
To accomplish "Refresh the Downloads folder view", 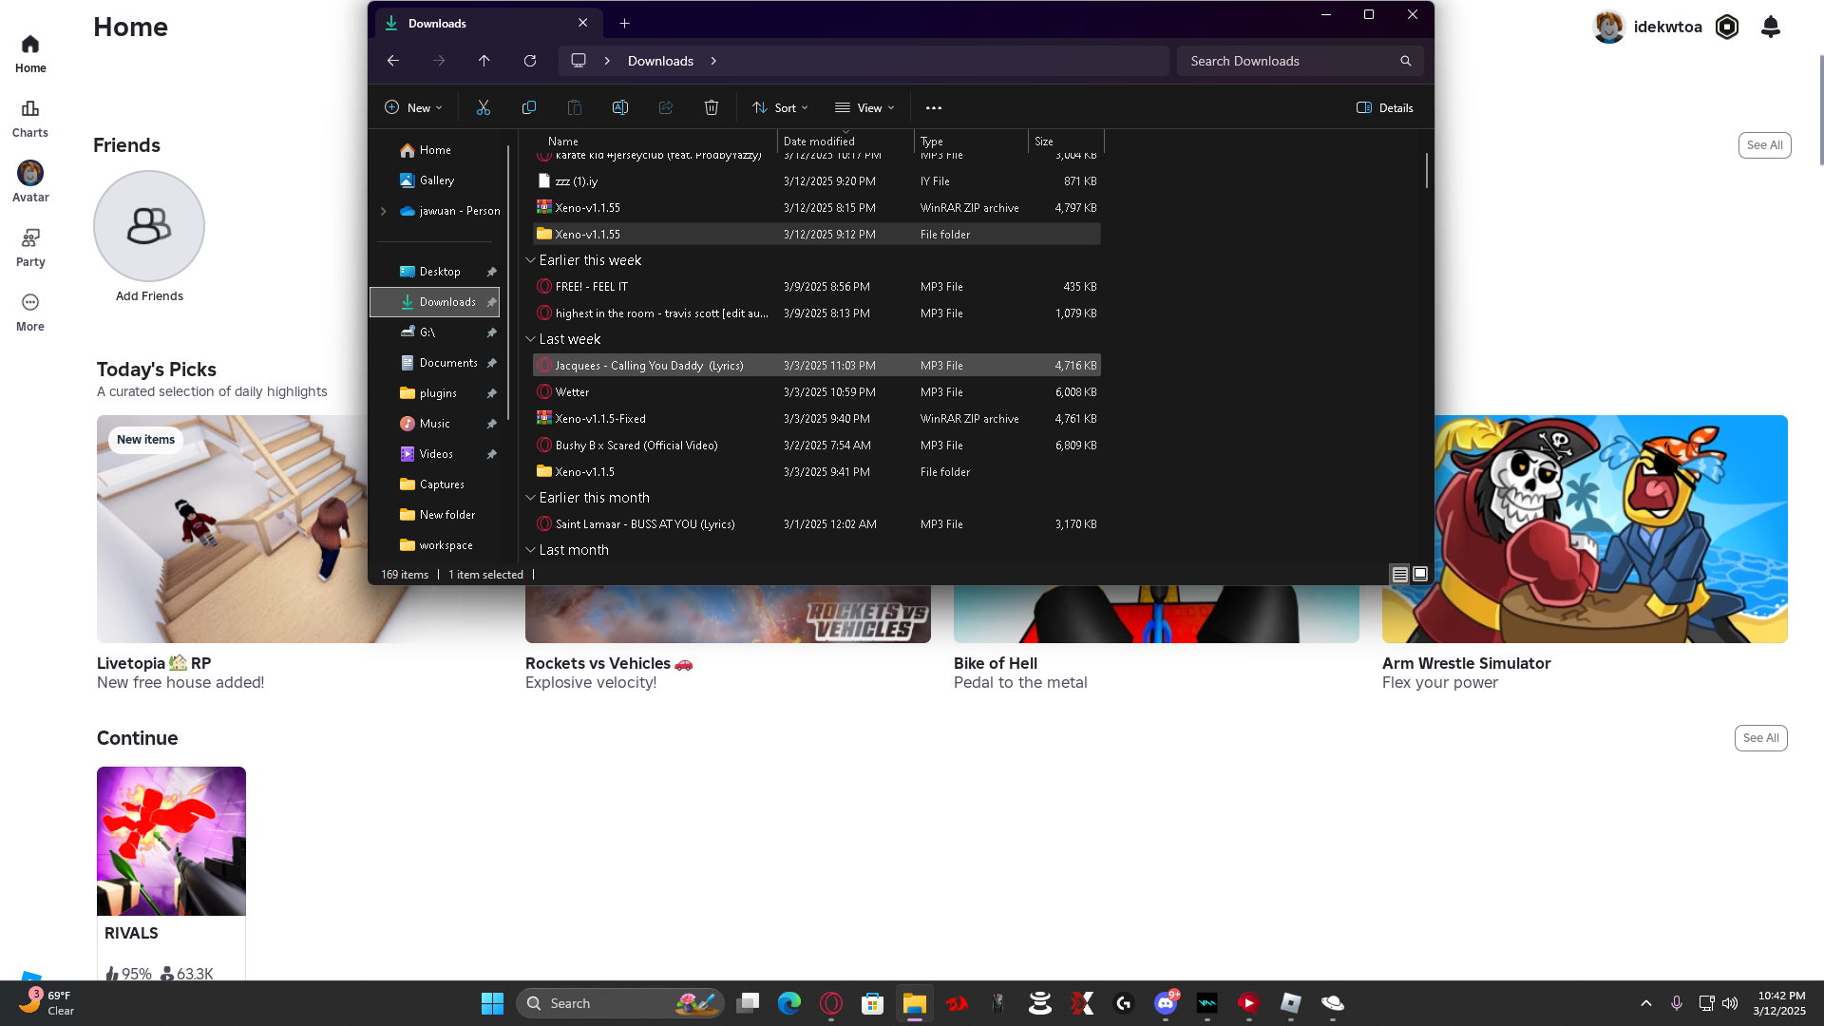I will point(530,61).
